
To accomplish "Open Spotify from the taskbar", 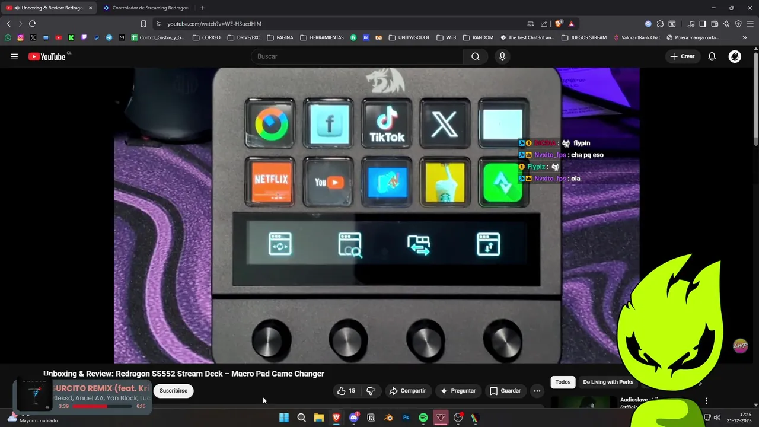I will coord(423,418).
